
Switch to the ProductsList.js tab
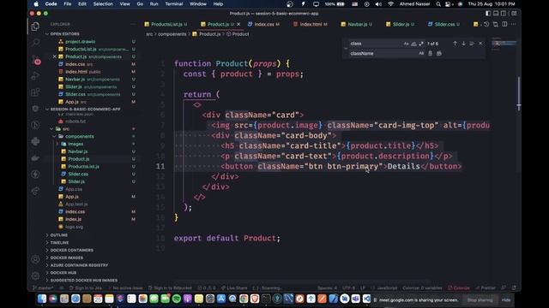pos(166,24)
